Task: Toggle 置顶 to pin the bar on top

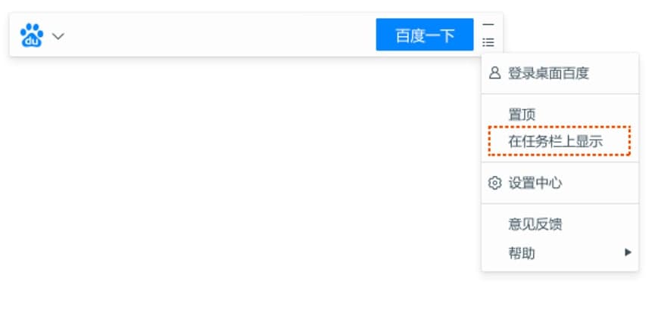Action: (522, 115)
